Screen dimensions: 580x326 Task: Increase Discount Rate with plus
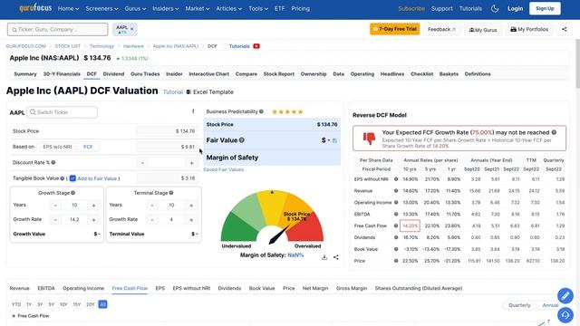(191, 163)
